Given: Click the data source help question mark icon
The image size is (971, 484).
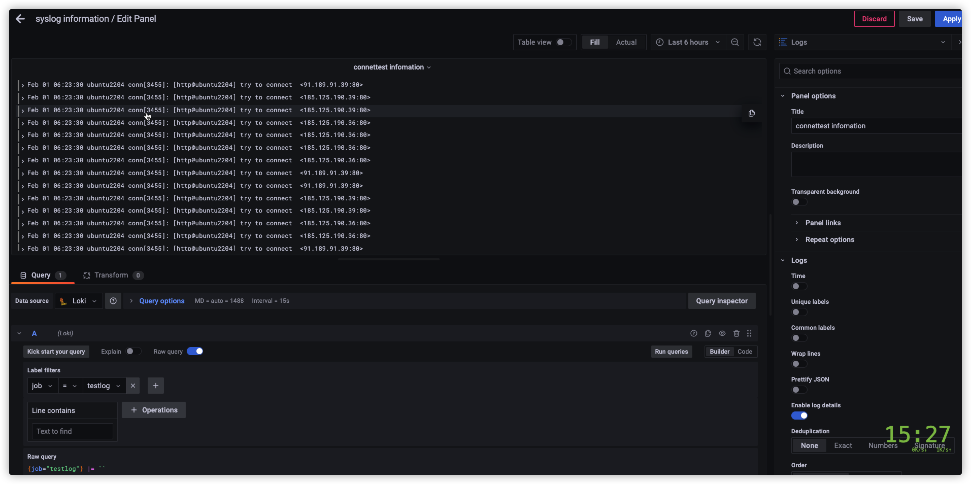Looking at the screenshot, I should pos(113,301).
